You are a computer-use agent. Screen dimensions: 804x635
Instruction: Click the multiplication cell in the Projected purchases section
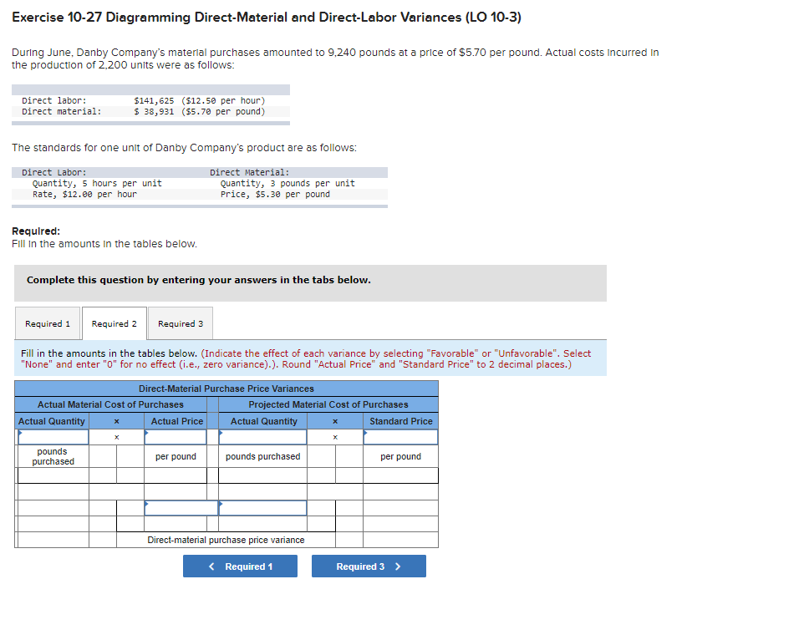tap(334, 437)
